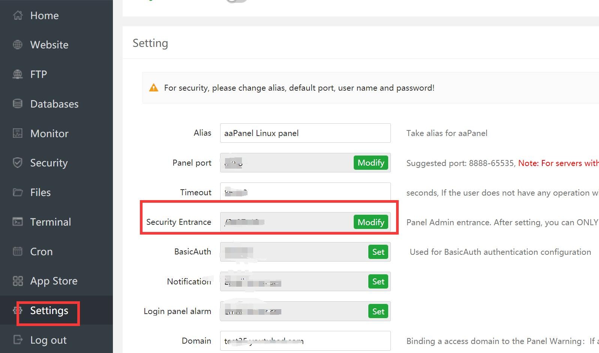Viewport: 599px width, 353px height.
Task: Click the App Store grid icon
Action: pos(18,281)
